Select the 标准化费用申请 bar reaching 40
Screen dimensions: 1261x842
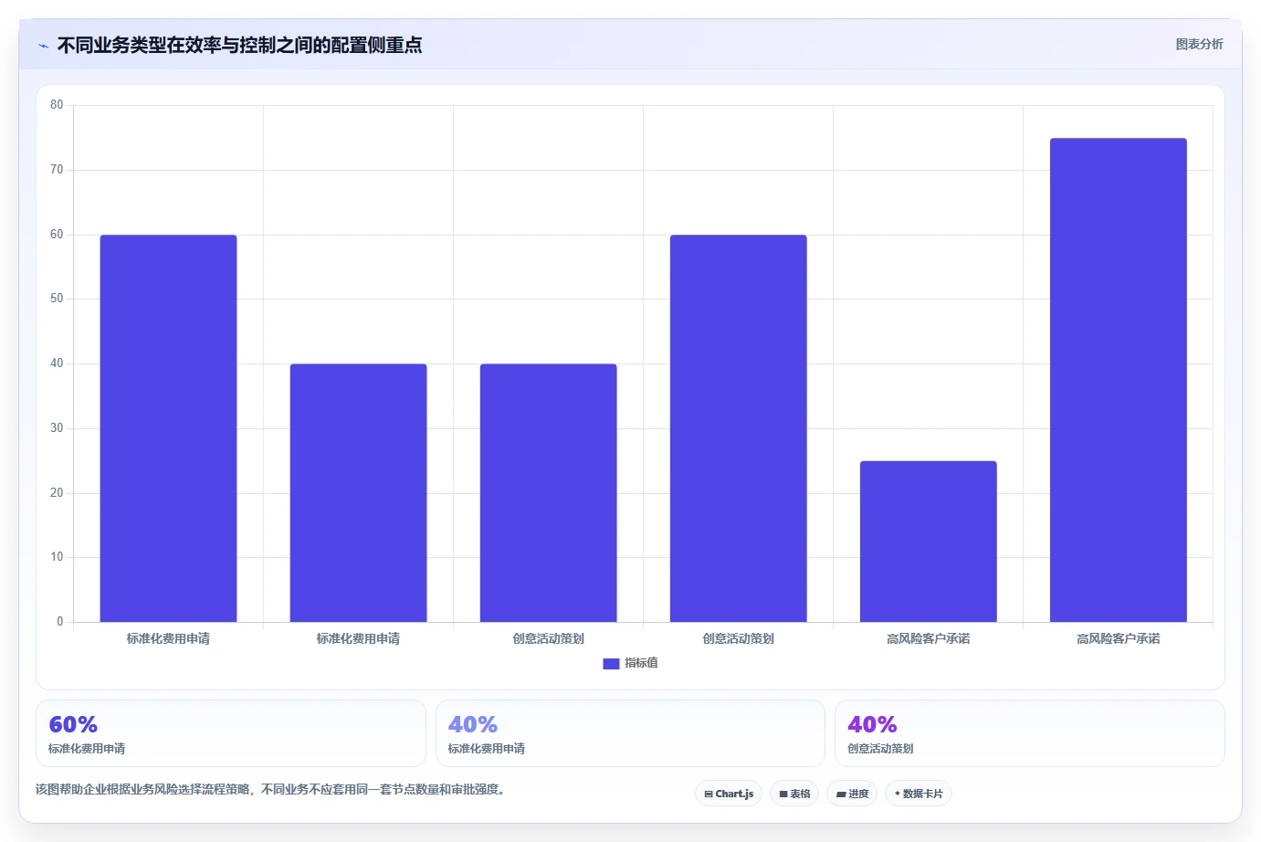[x=358, y=493]
